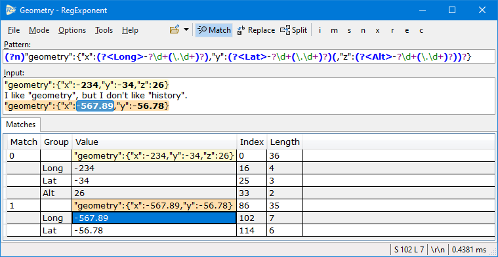The width and height of the screenshot is (498, 257).
Task: Toggle the 's' singleline option
Action: coord(349,30)
